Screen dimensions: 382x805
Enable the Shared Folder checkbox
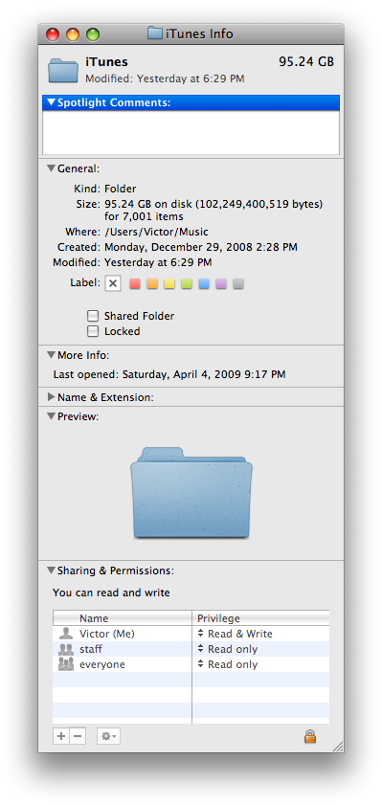pyautogui.click(x=93, y=316)
